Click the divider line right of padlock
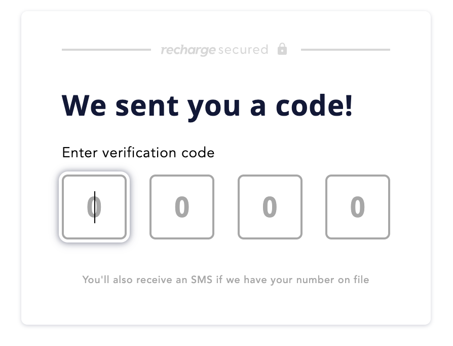 click(x=346, y=50)
